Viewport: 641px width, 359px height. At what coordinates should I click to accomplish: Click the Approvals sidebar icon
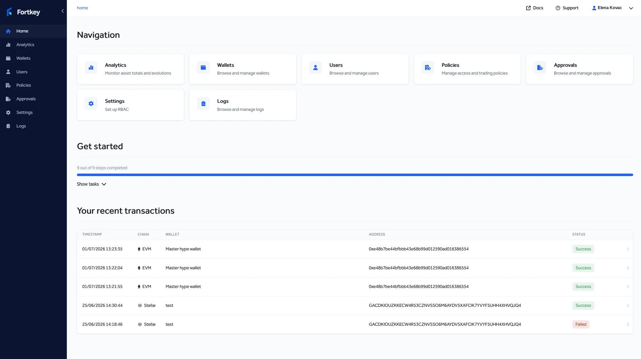pyautogui.click(x=8, y=99)
